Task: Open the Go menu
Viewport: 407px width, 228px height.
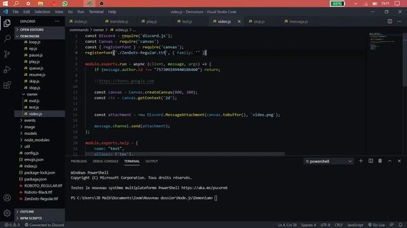Action: coord(71,12)
